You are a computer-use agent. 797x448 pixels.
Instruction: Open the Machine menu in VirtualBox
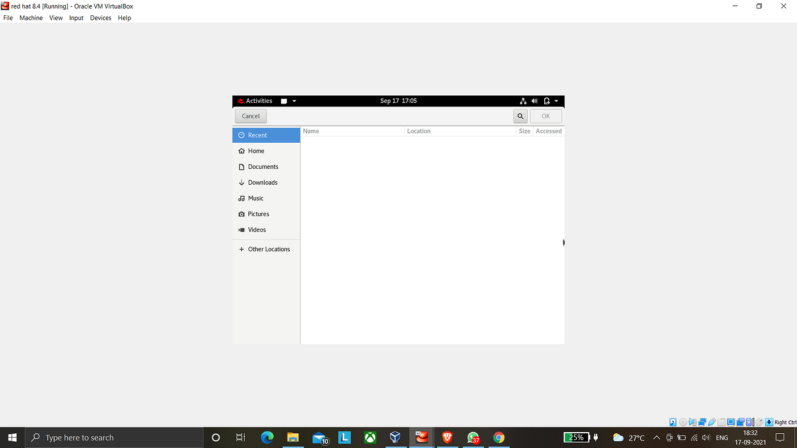point(31,18)
